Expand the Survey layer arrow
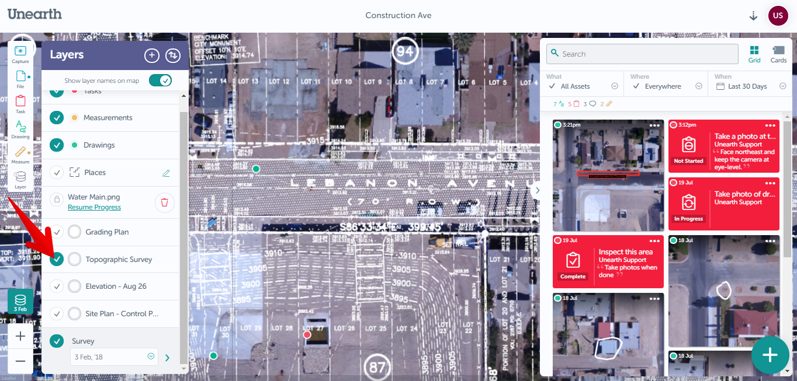This screenshot has height=381, width=797. pos(168,357)
